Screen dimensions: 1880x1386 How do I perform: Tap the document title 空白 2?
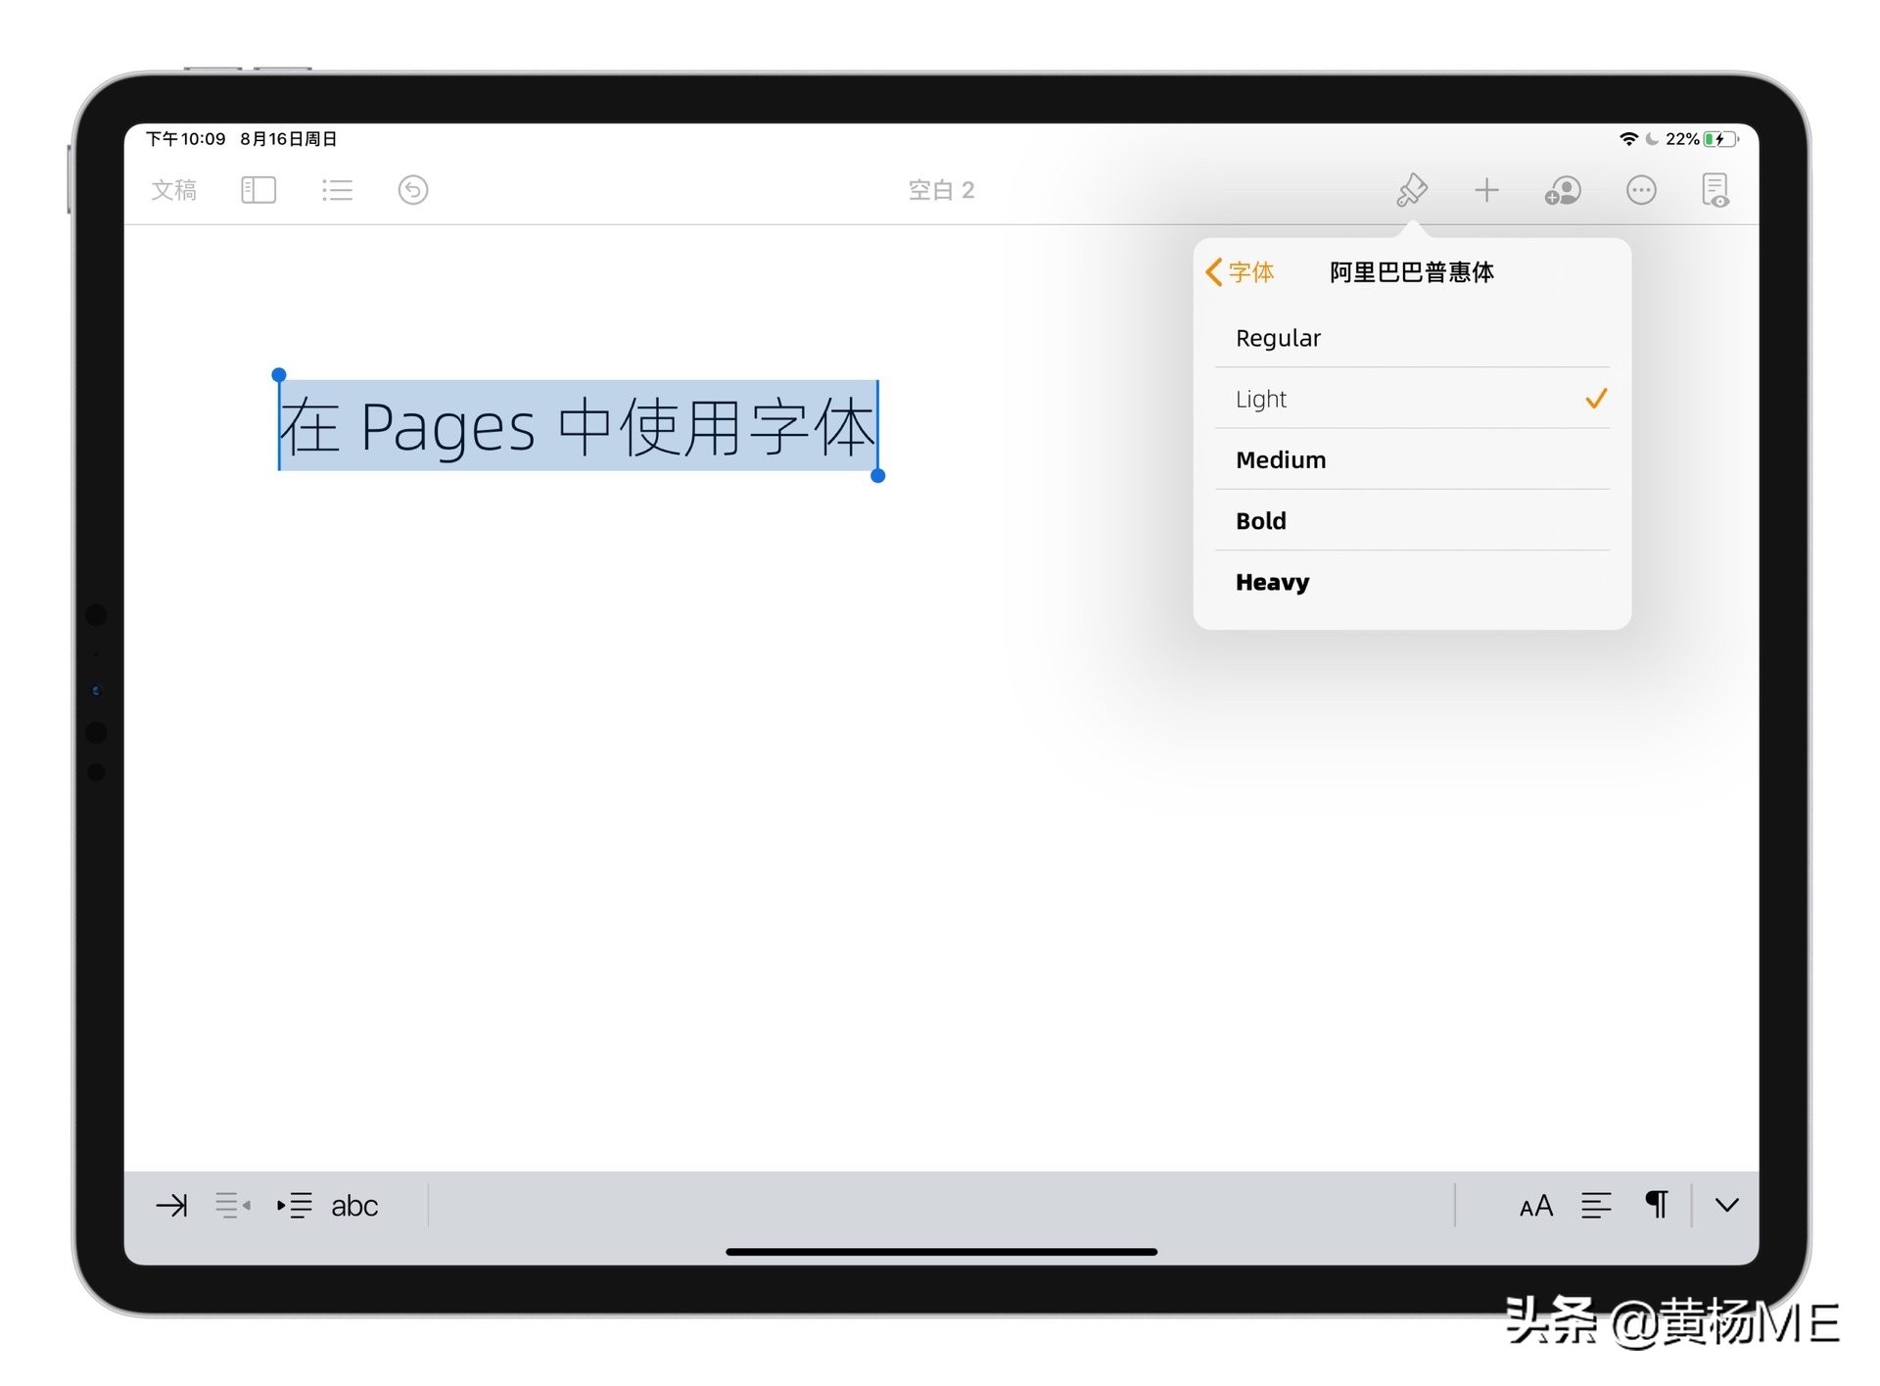941,190
